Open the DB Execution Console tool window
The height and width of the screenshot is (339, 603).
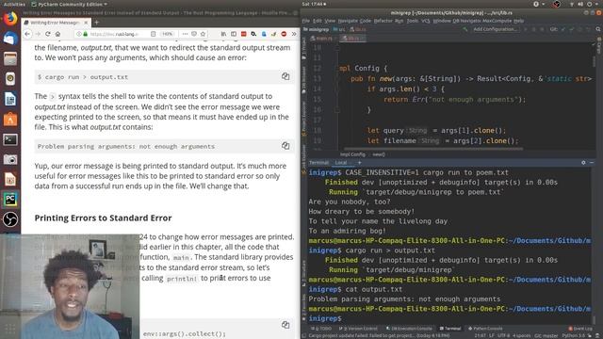[408, 329]
